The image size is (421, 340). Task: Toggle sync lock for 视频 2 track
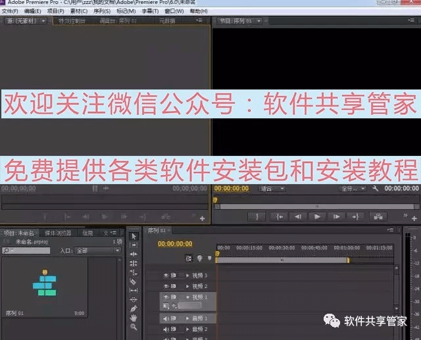pyautogui.click(x=174, y=286)
